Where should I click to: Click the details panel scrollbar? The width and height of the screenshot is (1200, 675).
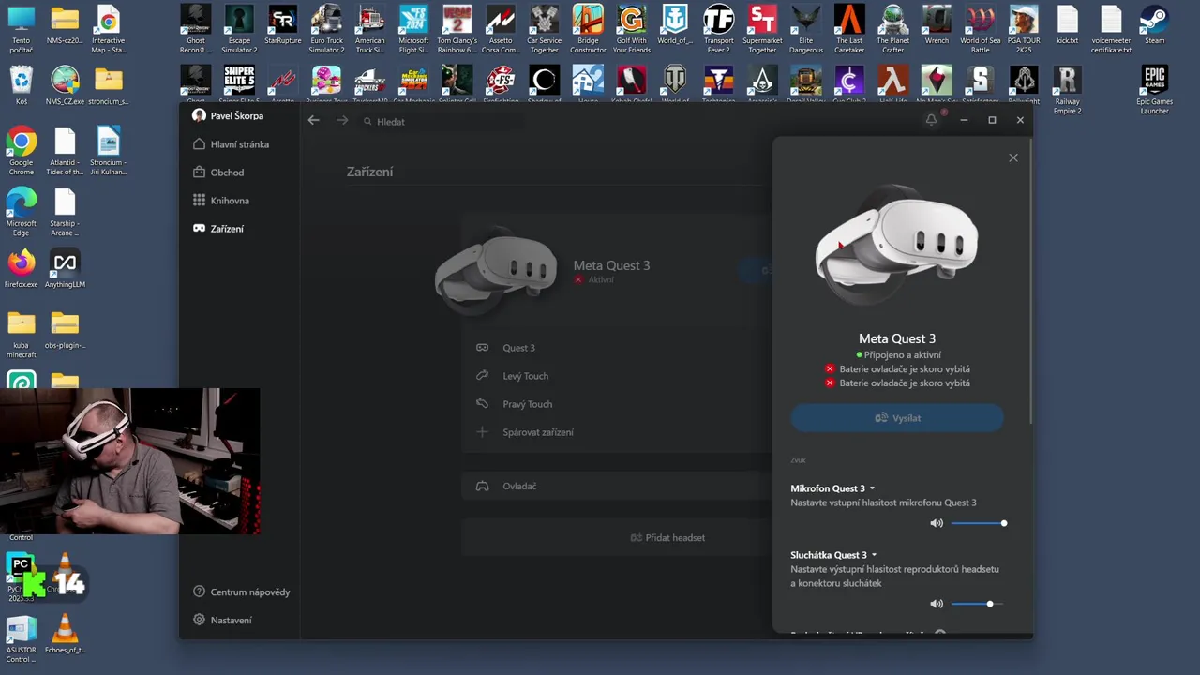[x=1030, y=281]
